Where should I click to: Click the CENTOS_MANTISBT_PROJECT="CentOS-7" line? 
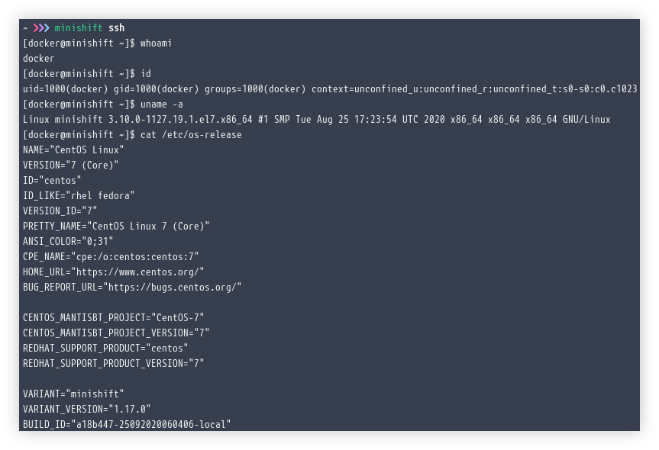coord(114,317)
